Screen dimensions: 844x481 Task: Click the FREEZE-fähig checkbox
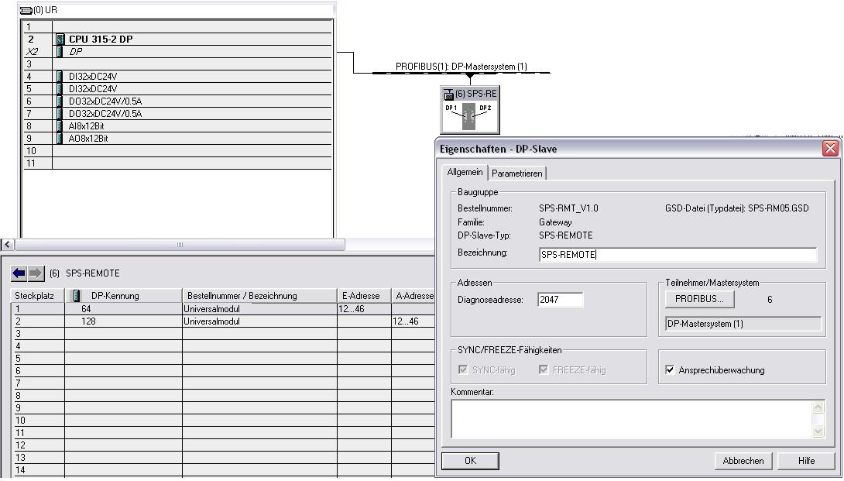click(x=544, y=369)
